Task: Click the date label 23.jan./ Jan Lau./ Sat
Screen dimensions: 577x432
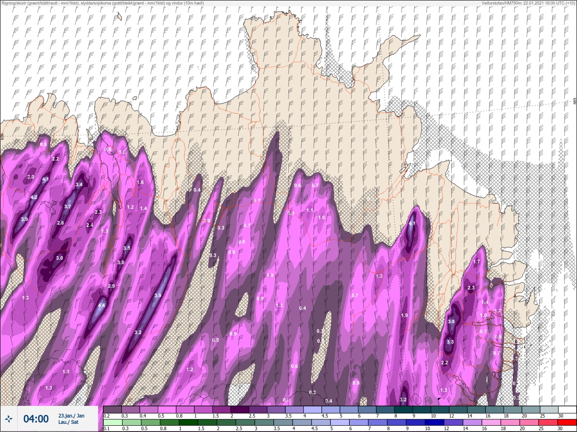Action: [x=71, y=419]
